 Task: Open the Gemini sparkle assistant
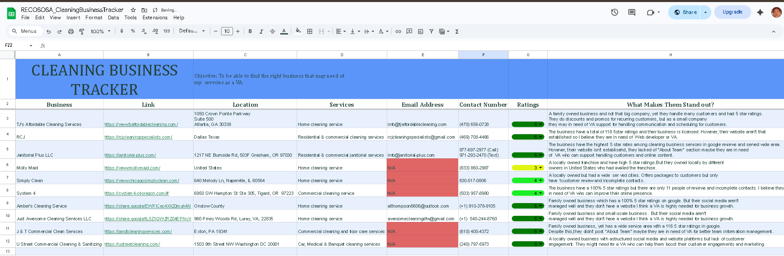760,12
